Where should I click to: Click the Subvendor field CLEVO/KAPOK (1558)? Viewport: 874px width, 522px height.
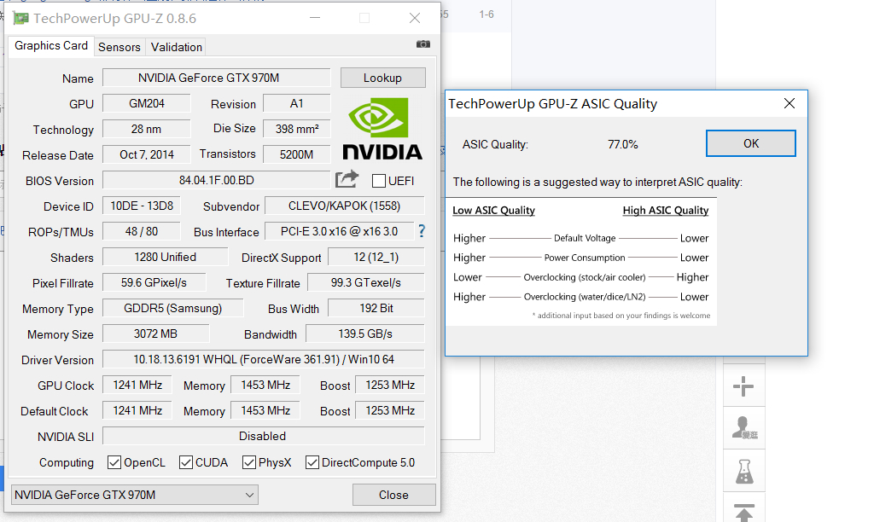click(345, 206)
